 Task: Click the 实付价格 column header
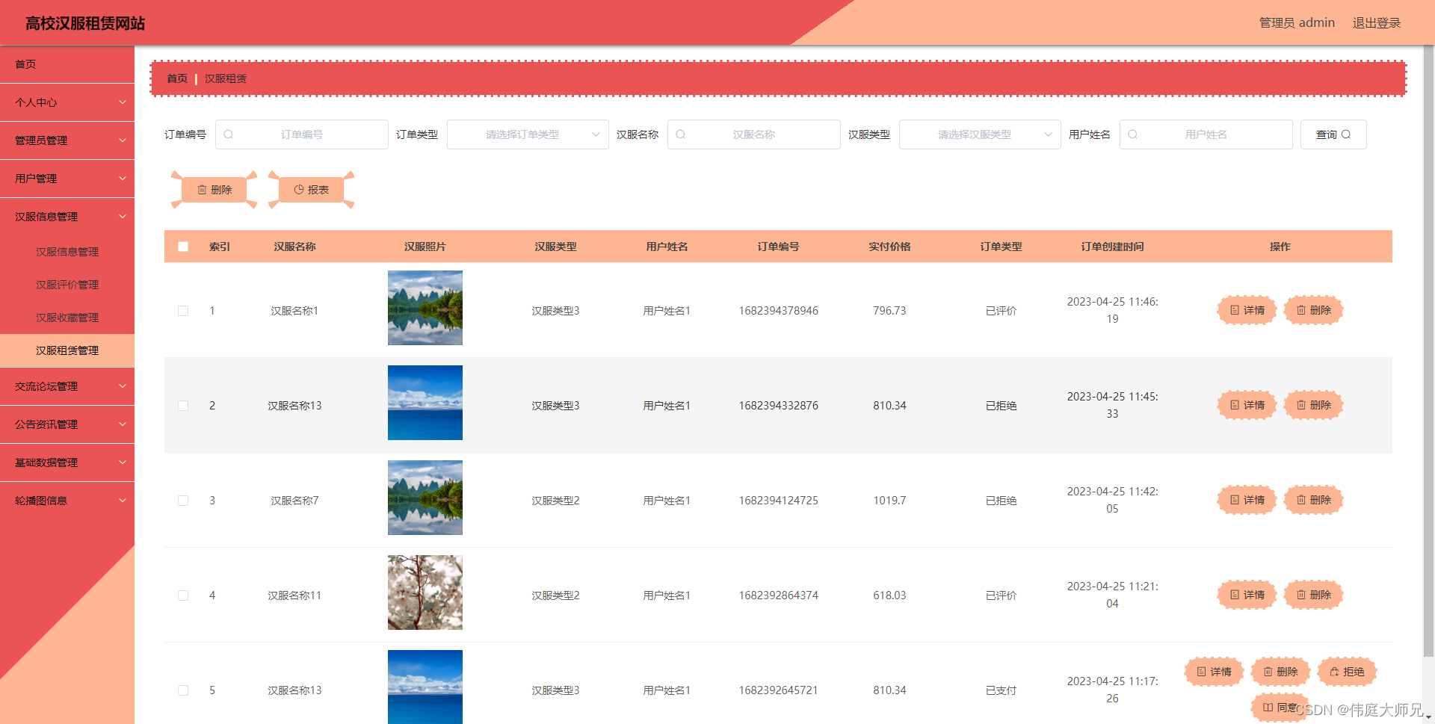point(889,247)
